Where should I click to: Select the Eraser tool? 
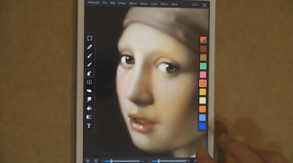89,91
